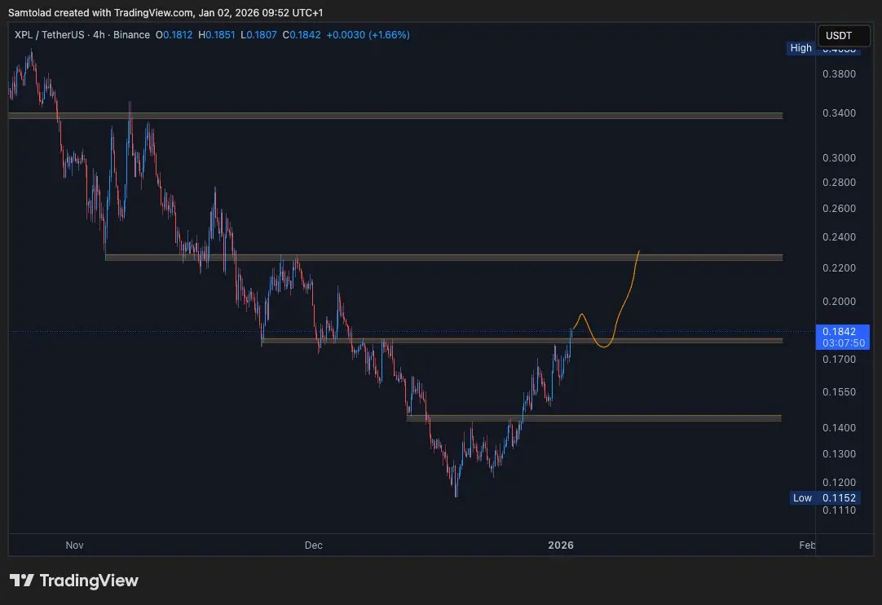Click the 0.3400 price scale label

(839, 113)
